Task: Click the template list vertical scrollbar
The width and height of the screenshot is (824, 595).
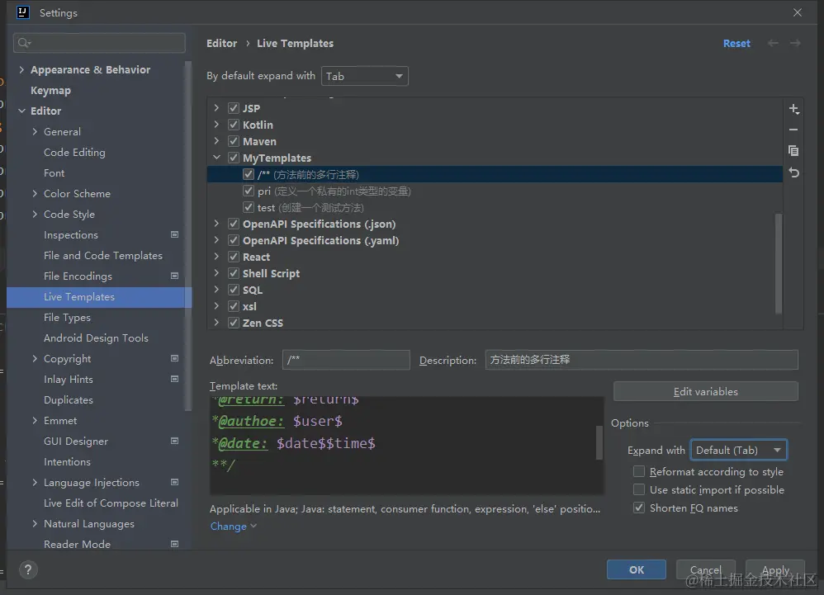Action: pyautogui.click(x=779, y=262)
